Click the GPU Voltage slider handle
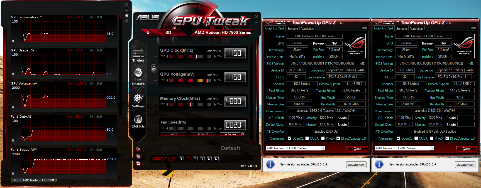This screenshot has width=481, height=188. point(207,80)
